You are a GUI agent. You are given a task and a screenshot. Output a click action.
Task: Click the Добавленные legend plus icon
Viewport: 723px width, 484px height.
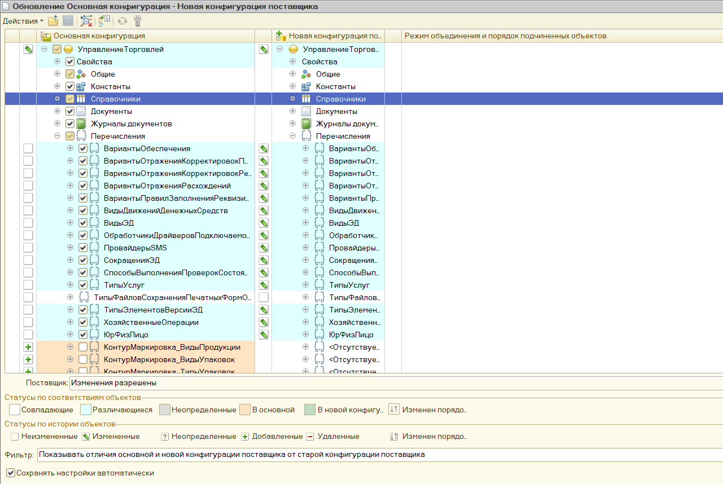tap(245, 437)
